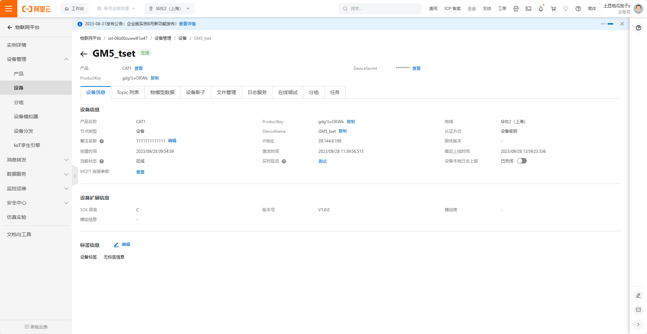647x334 pixels.
Task: Open the 物模型数据 tab
Action: coord(162,92)
